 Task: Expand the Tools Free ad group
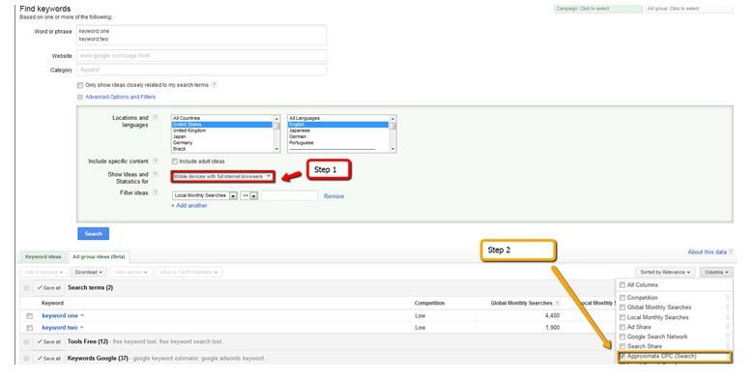coord(26,341)
